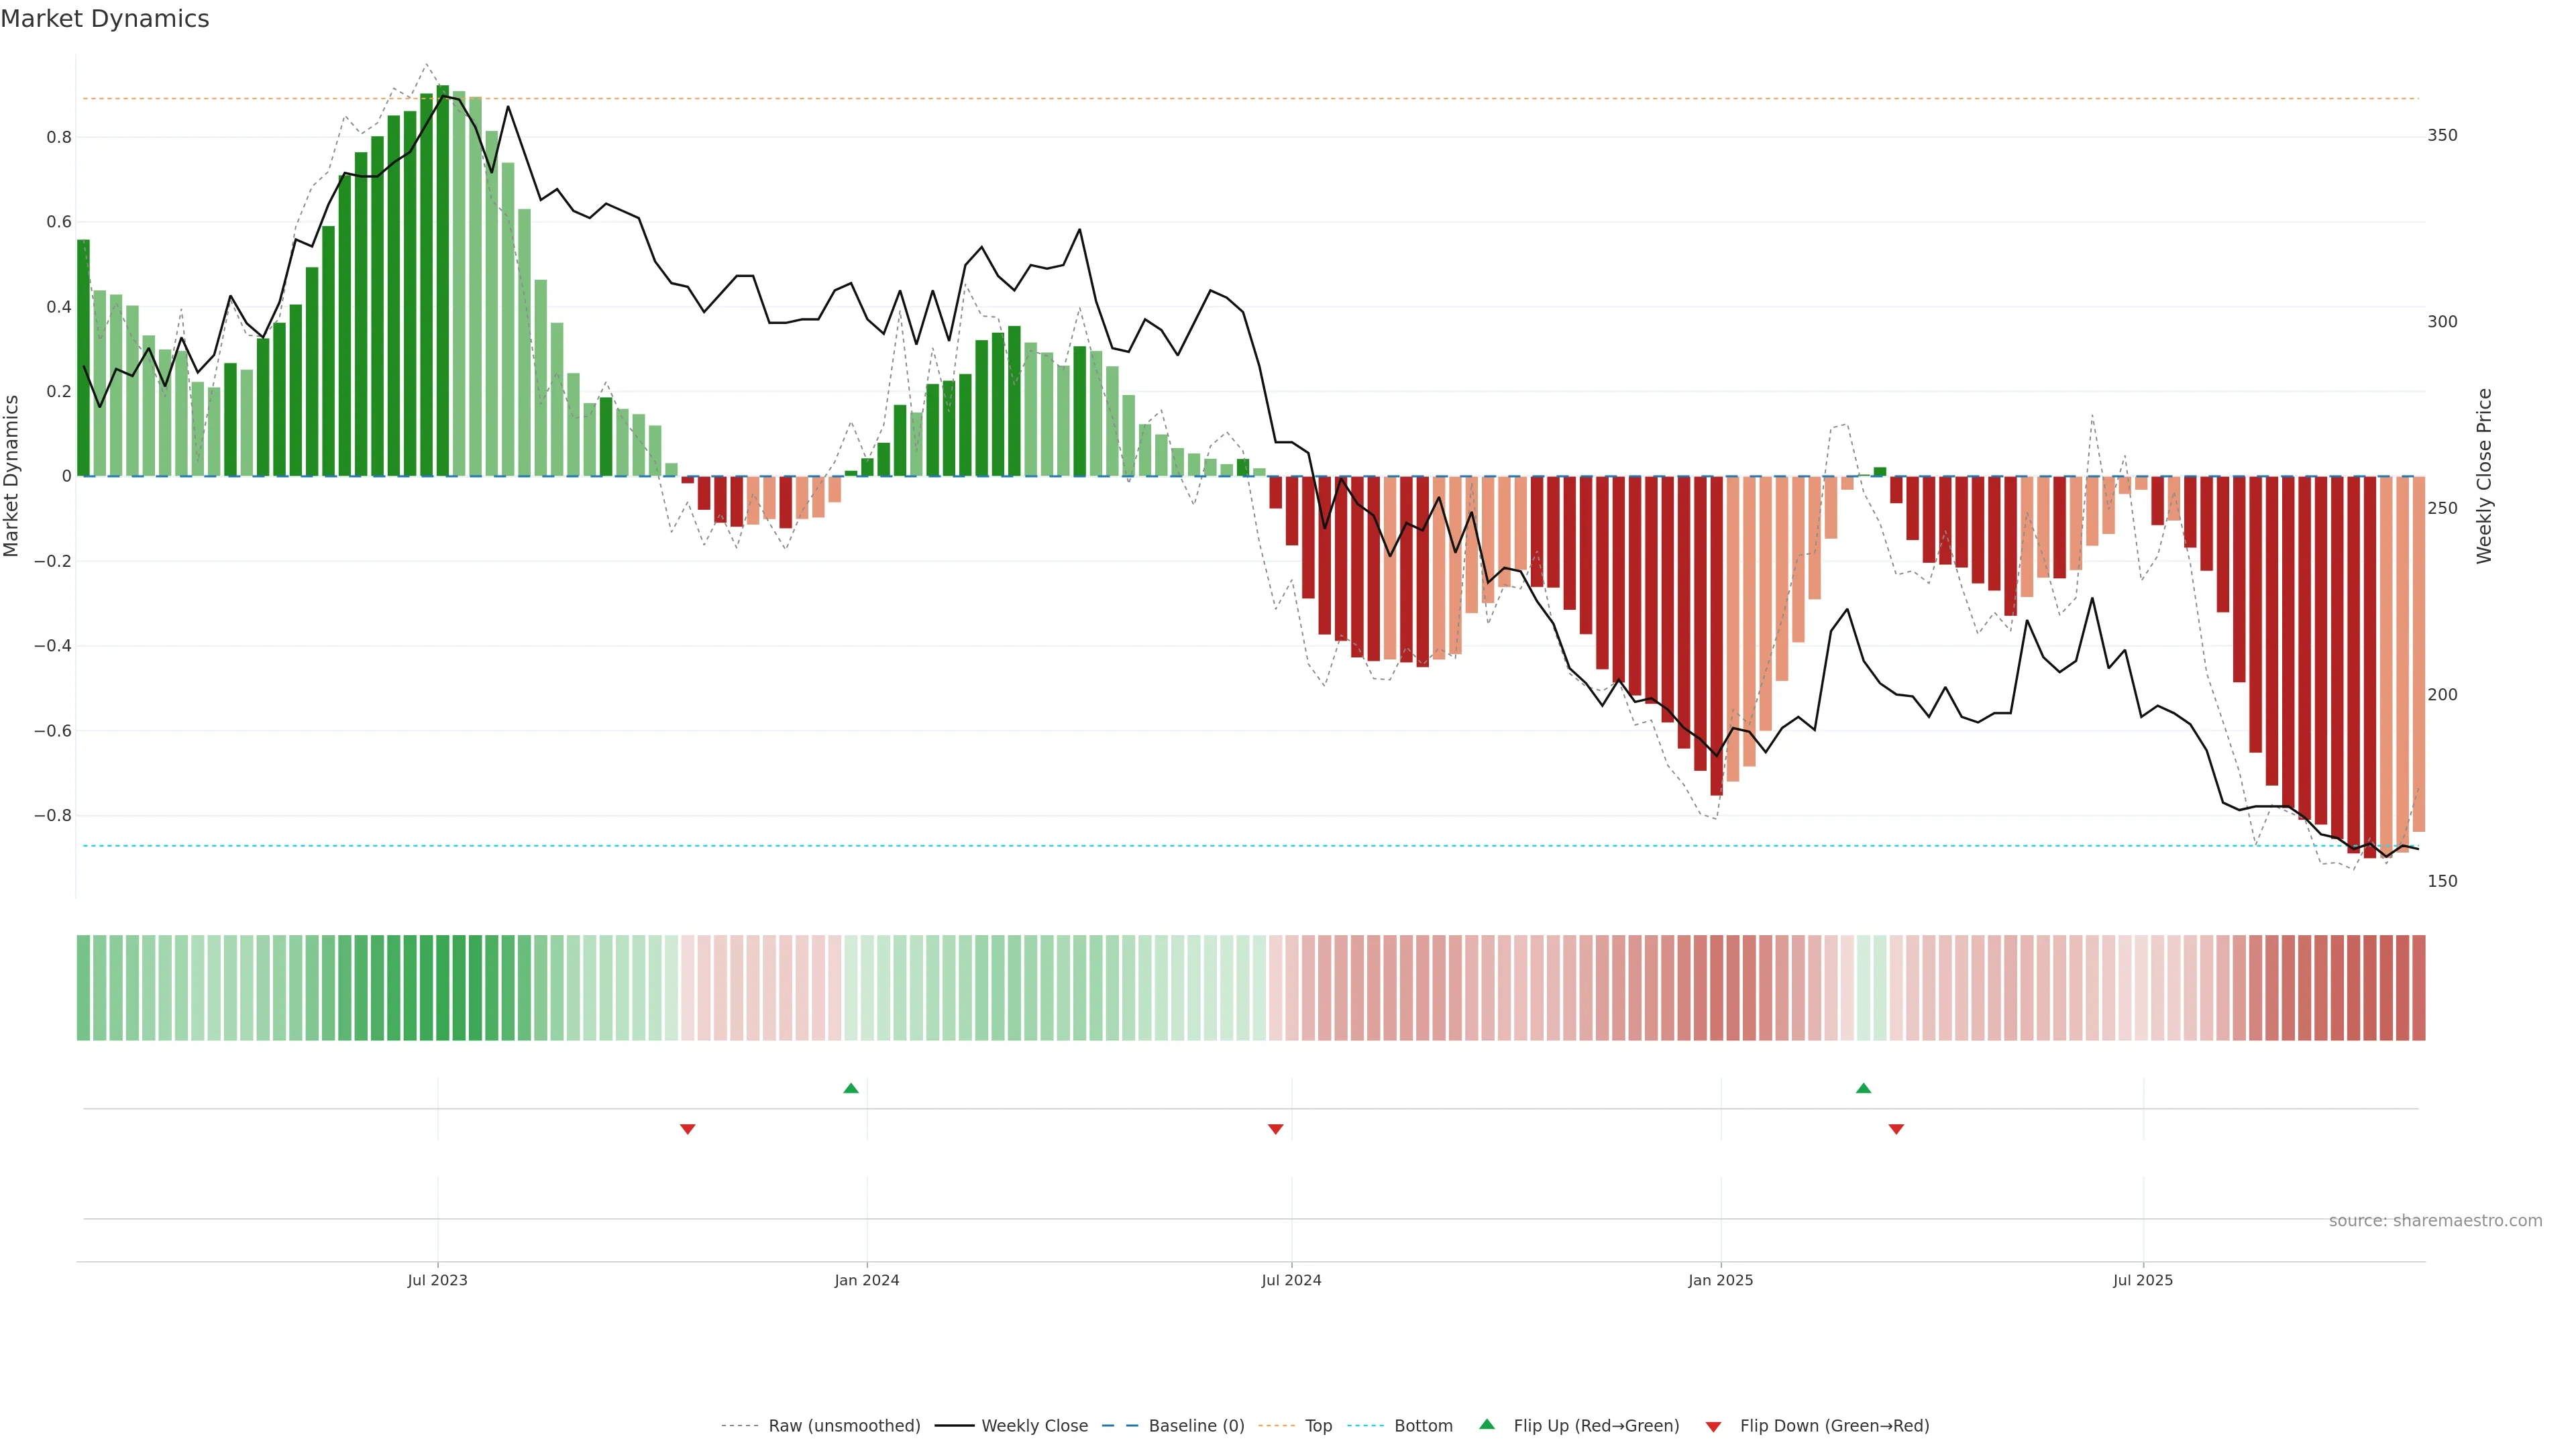Viewport: 2576px width, 1449px height.
Task: Click the red Flip Down legend triangle
Action: 1713,1427
